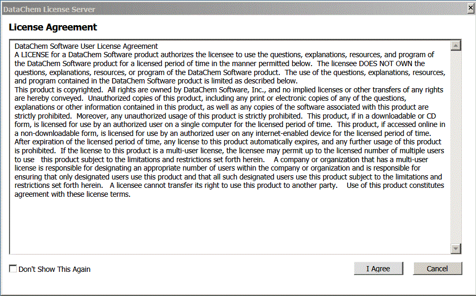Viewport: 476px width, 296px height.
Task: Click the DataChem License Server title bar
Action: tap(234, 9)
